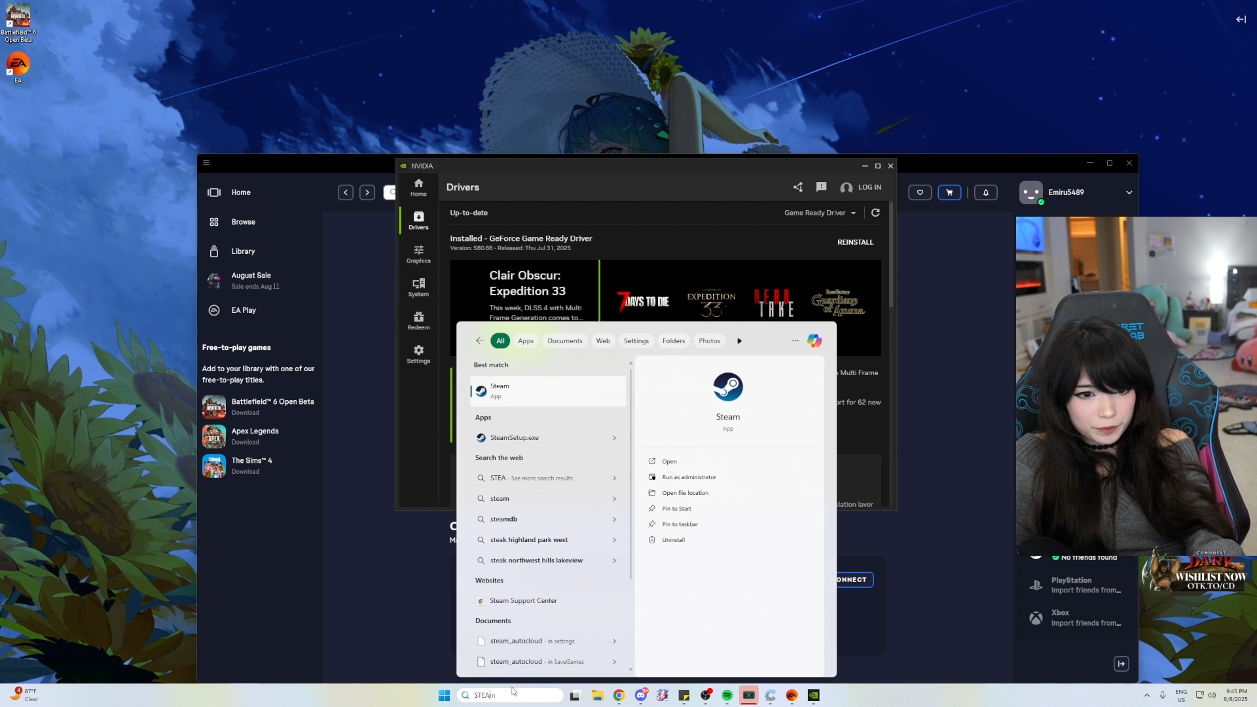Screen dimensions: 1257x707
Task: Open Browse in EA app
Action: coord(243,222)
